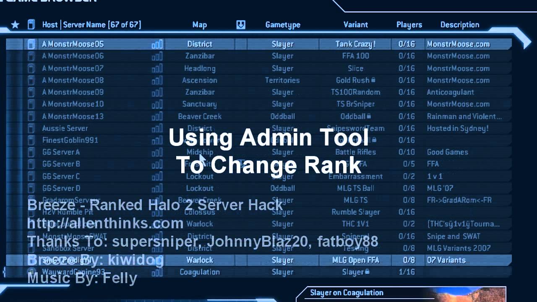Click signal bars of A MonstrMoose06
This screenshot has height=302, width=537.
pyautogui.click(x=157, y=56)
